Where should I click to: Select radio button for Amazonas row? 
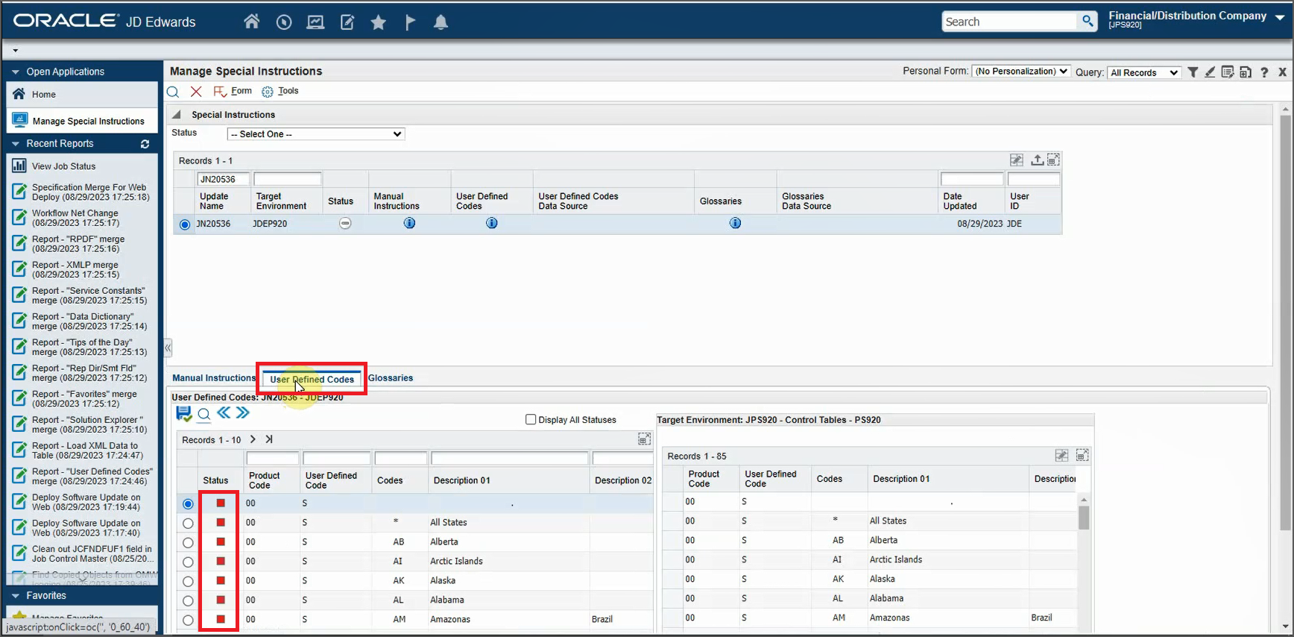tap(188, 621)
